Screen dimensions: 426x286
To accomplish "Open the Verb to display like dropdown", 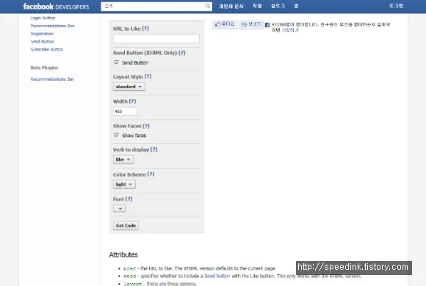I will pyautogui.click(x=123, y=160).
